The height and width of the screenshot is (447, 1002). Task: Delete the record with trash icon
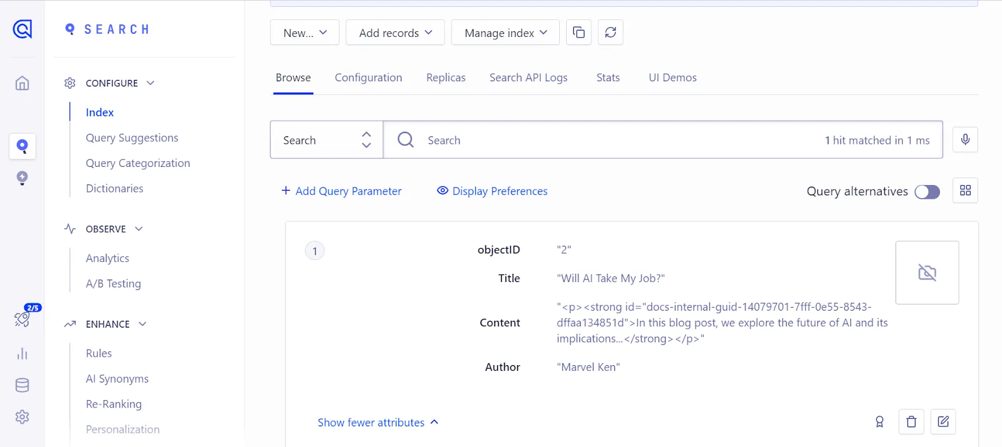pos(911,422)
